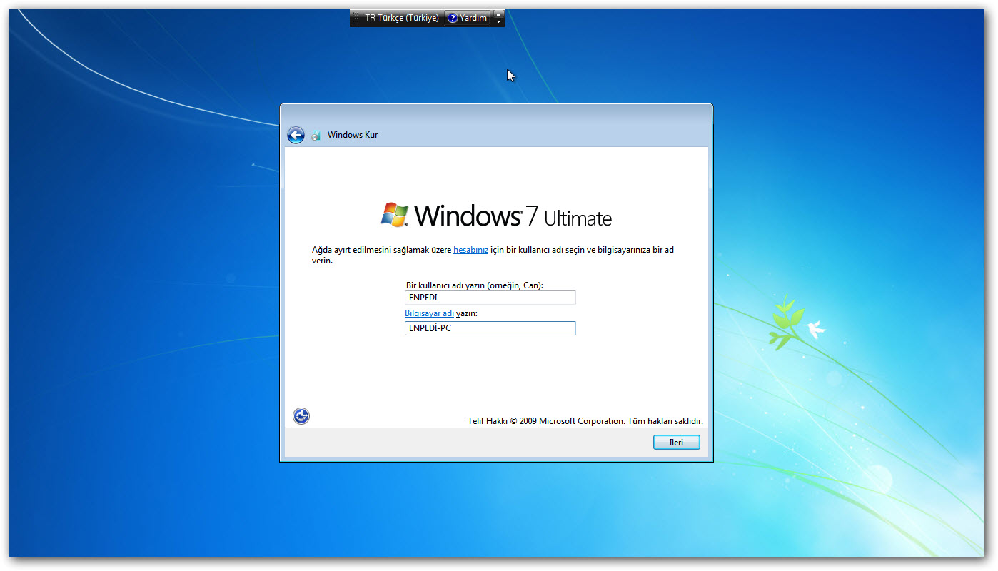Click the Windows Kur setup disc icon
The image size is (998, 571).
click(x=316, y=135)
